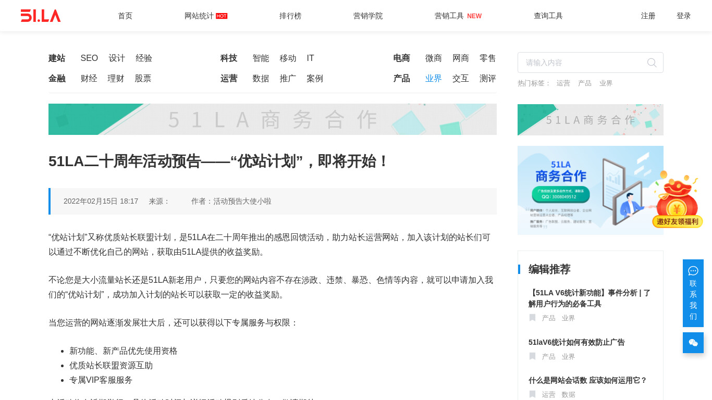
Task: Open the 理财 subcategory
Action: point(116,79)
